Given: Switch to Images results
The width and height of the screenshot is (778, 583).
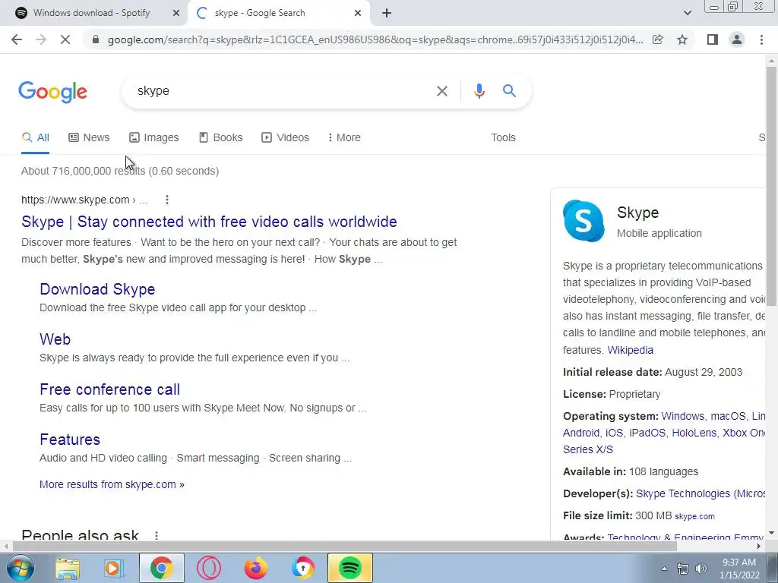Looking at the screenshot, I should 153,138.
